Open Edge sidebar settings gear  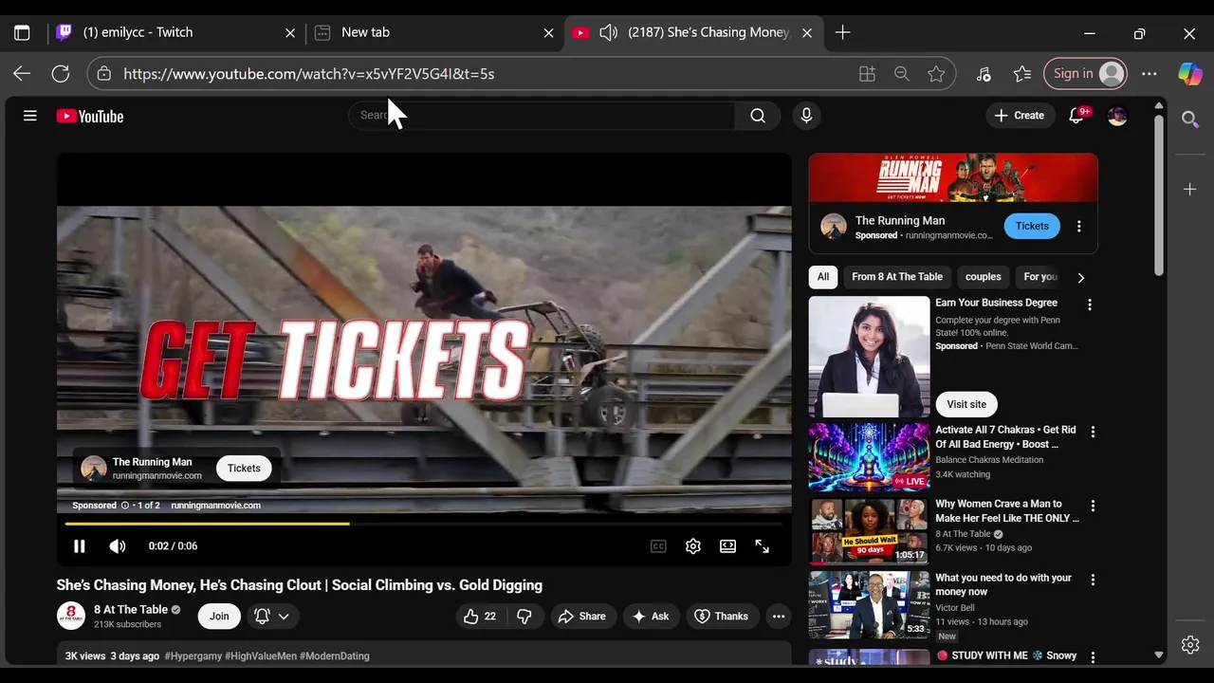pos(1190,645)
